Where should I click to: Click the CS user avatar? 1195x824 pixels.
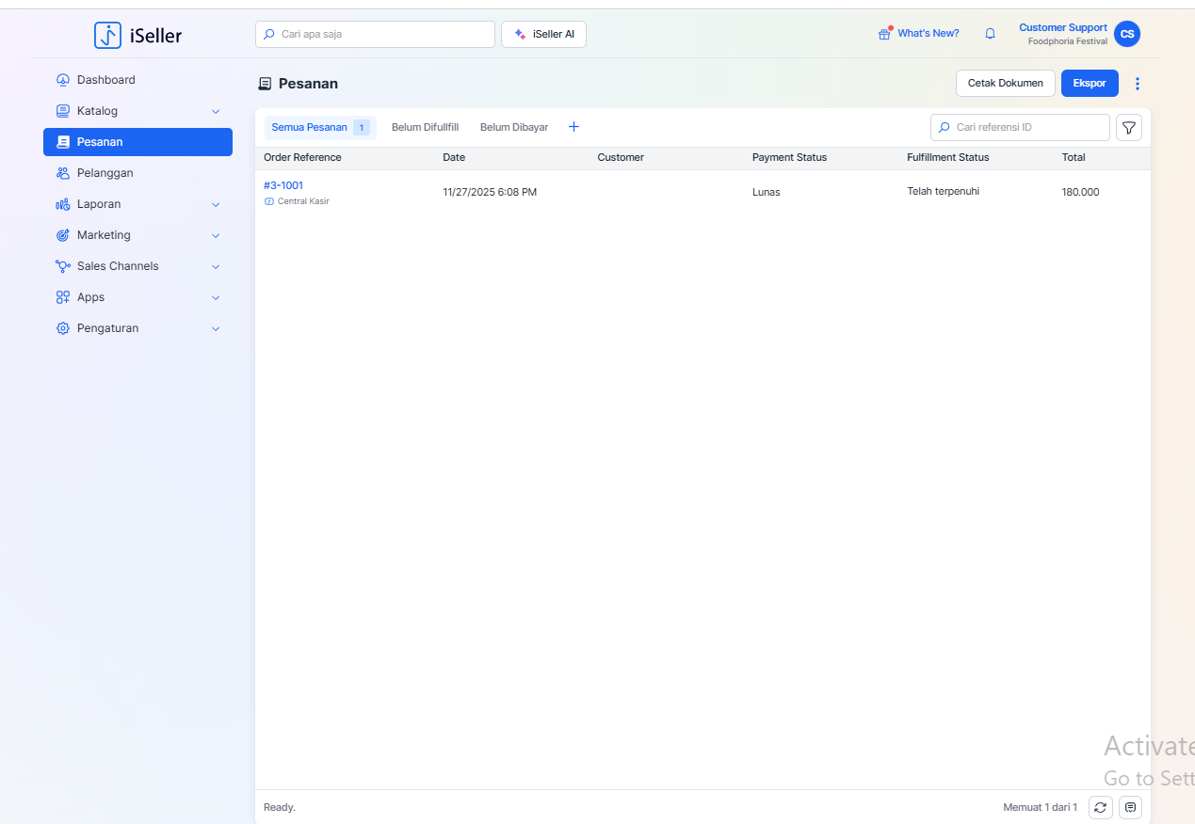pyautogui.click(x=1126, y=34)
